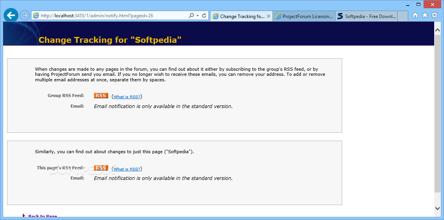Click the browser Forward arrow button

[25, 16]
